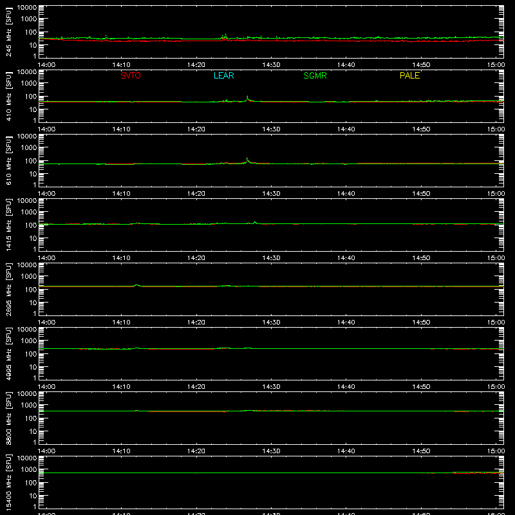515x515 pixels.
Task: Click the burst spike peak in the 410 MHz plot
Action: point(247,97)
